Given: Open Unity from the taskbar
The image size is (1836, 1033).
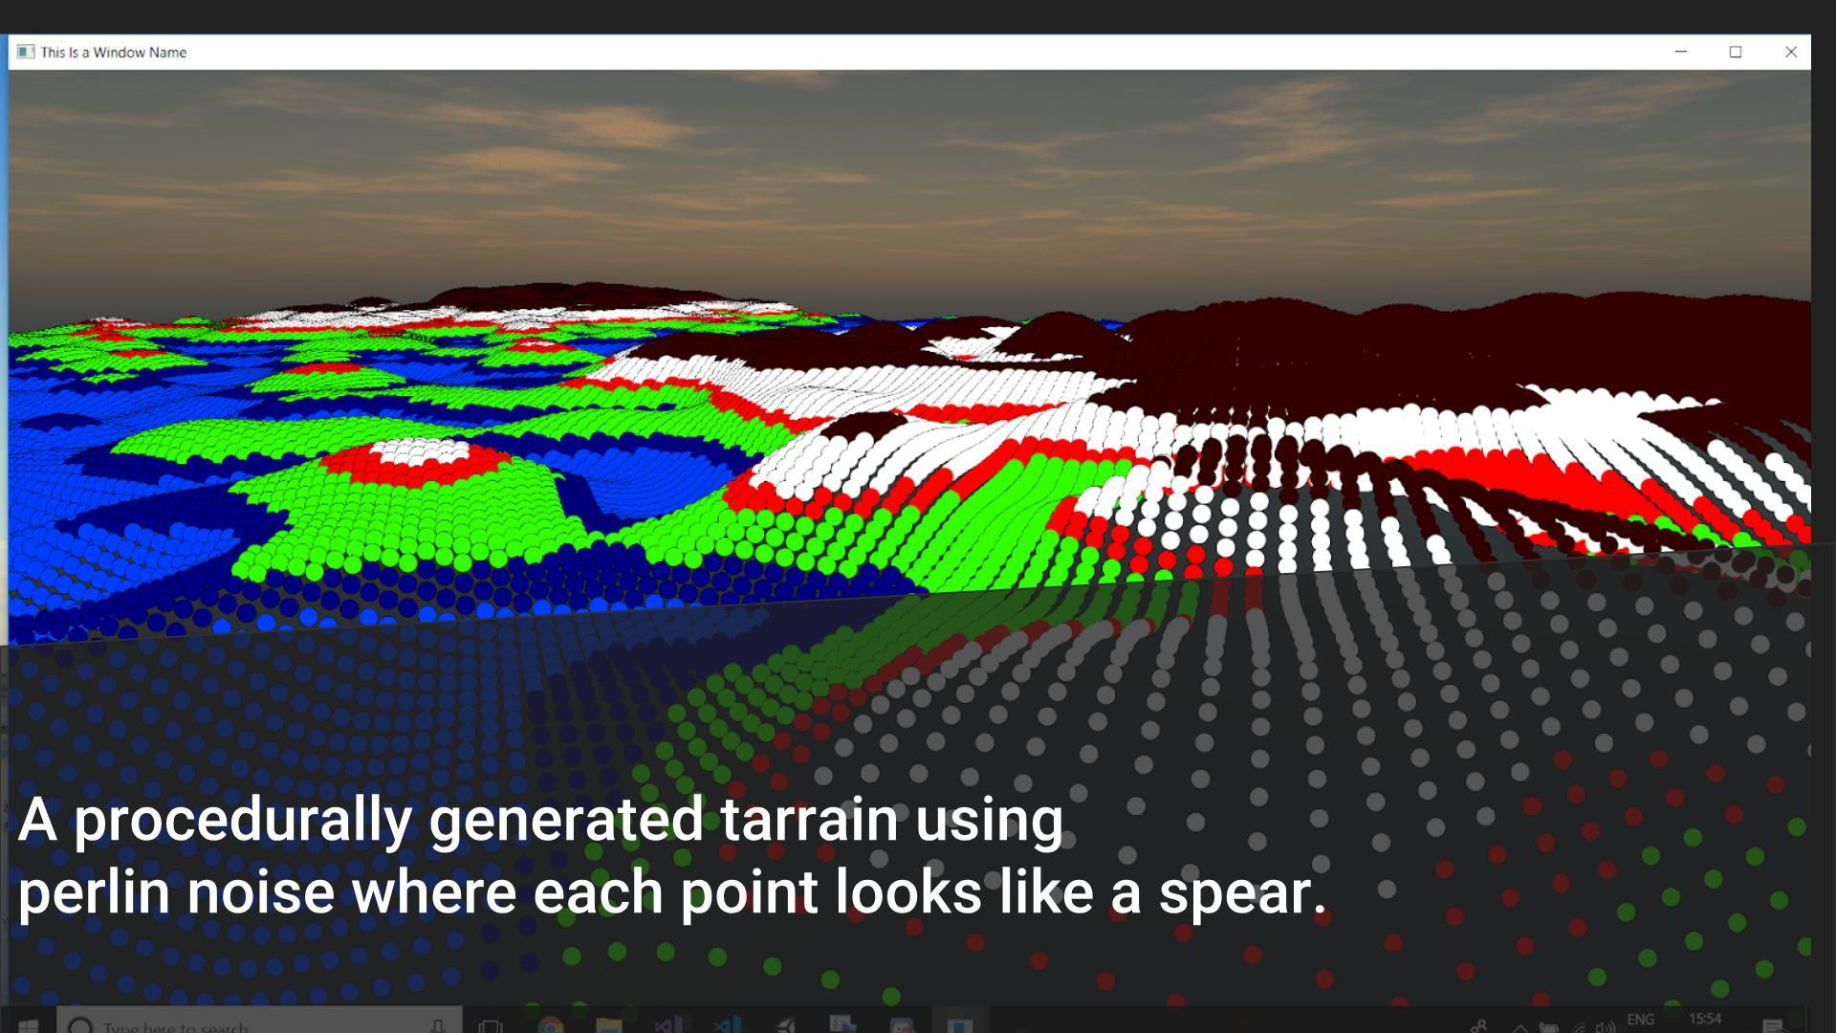Looking at the screenshot, I should pyautogui.click(x=785, y=1025).
